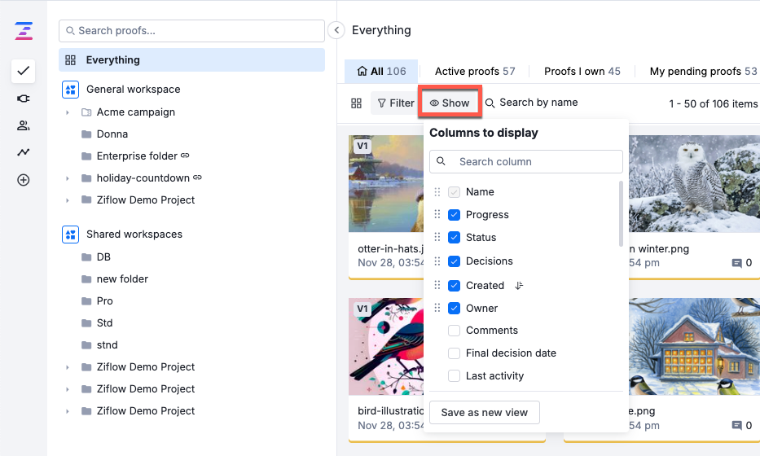Open the integrations plug sidebar icon
This screenshot has height=456, width=760.
[x=23, y=98]
